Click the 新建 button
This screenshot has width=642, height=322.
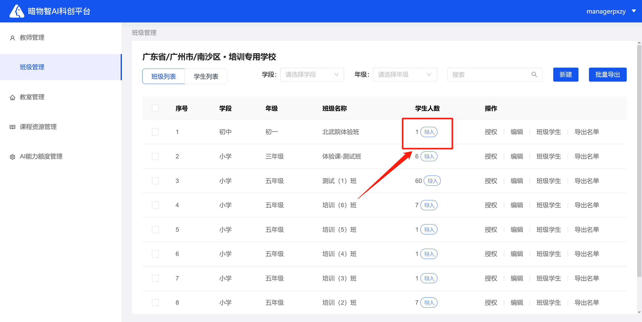(x=565, y=75)
